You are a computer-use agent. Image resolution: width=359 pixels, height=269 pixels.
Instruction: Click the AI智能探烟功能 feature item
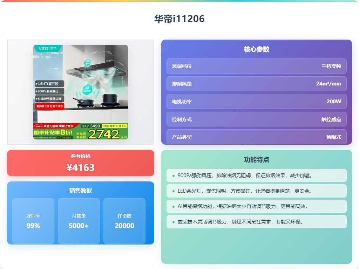(256, 206)
